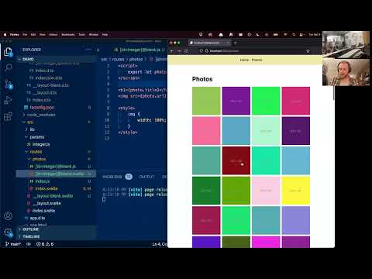This screenshot has height=279, width=372.
Task: Click the browser forward arrow
Action: 179,51
